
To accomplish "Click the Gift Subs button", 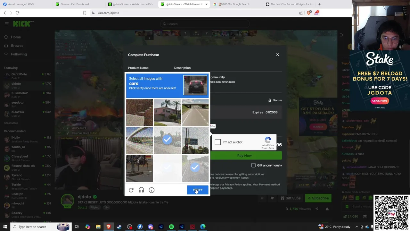I will pyautogui.click(x=290, y=198).
